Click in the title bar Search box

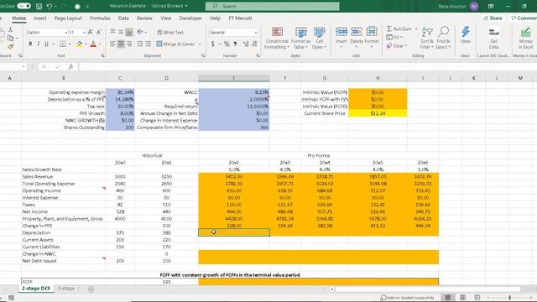[x=272, y=6]
